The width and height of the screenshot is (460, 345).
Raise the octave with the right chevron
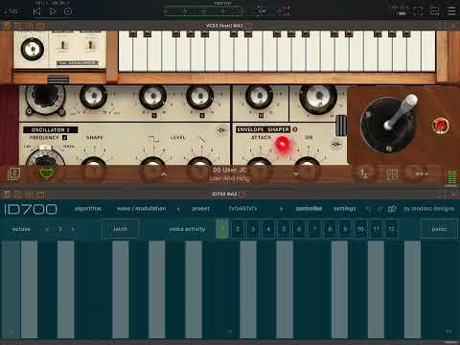(x=73, y=229)
